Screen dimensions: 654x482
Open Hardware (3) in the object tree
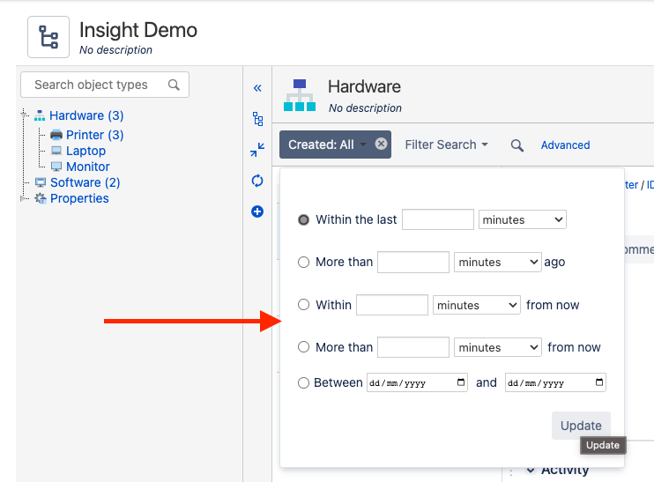(86, 115)
